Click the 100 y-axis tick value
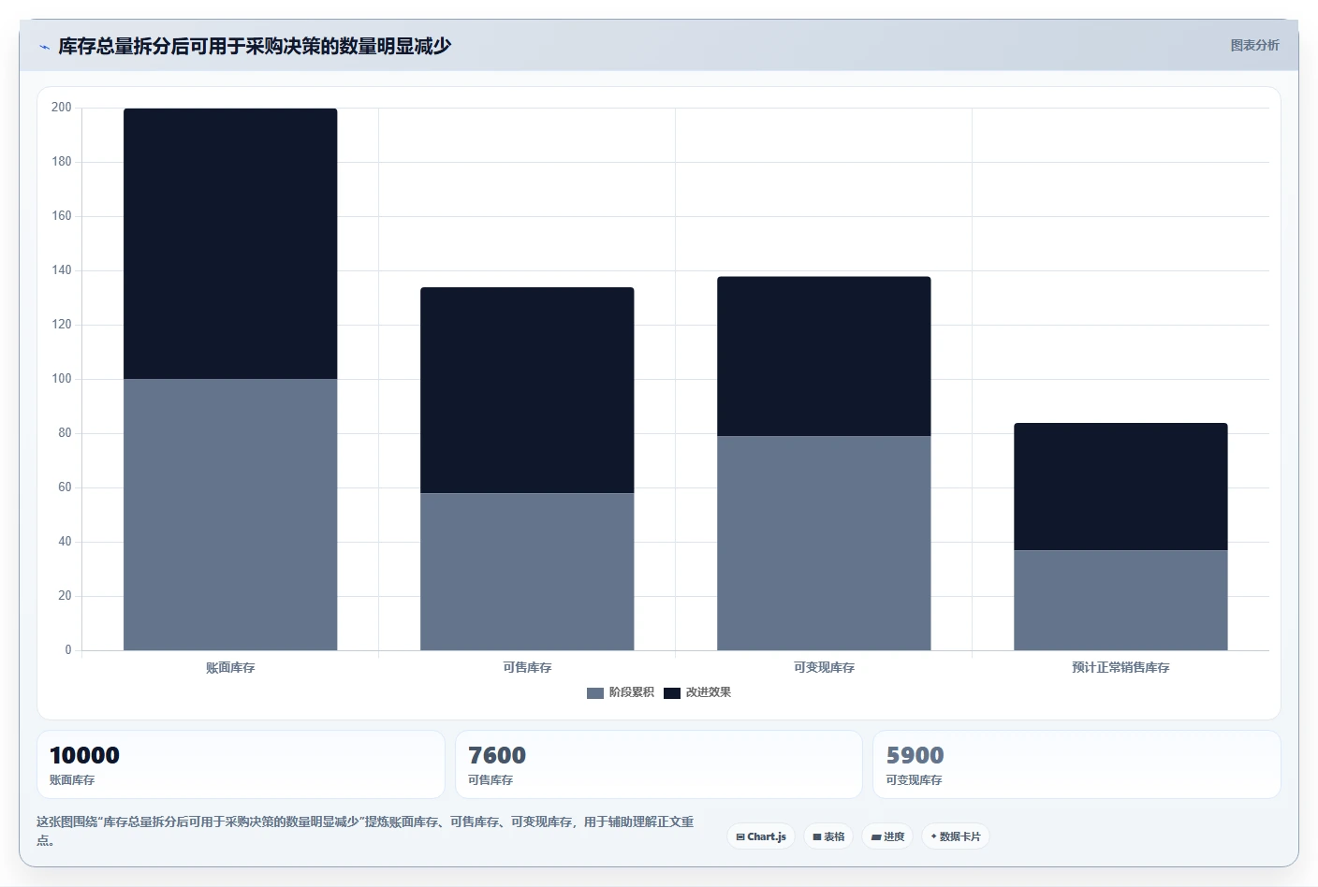This screenshot has height=887, width=1318. pyautogui.click(x=62, y=379)
